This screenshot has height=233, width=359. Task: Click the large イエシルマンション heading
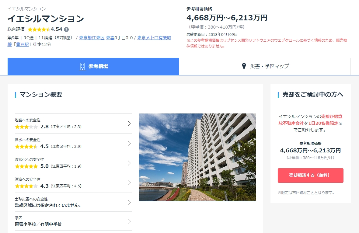(x=46, y=19)
